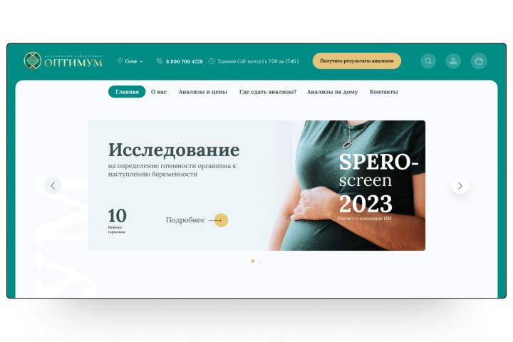Click Получить результаты анализов button
513x342 pixels.
click(357, 61)
